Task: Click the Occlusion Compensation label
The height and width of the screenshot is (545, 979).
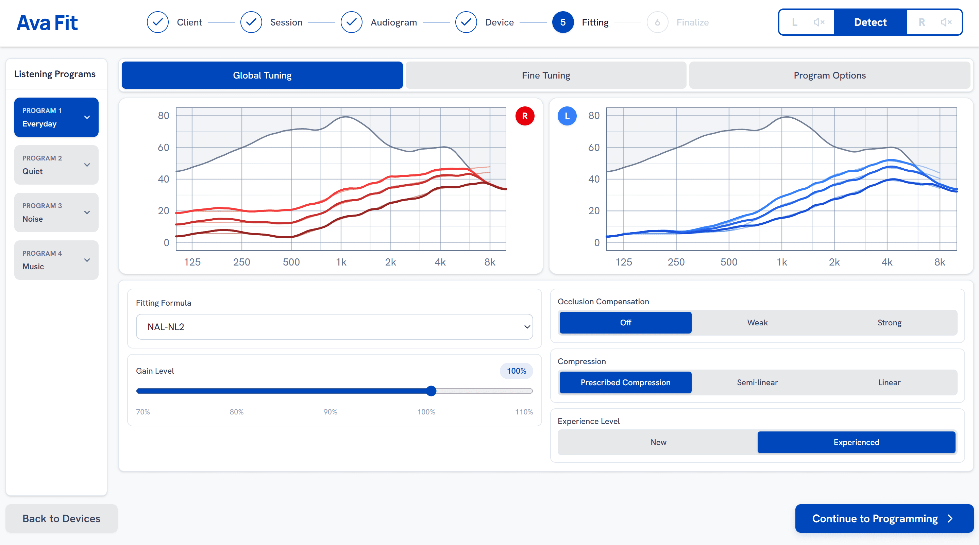Action: (x=603, y=301)
